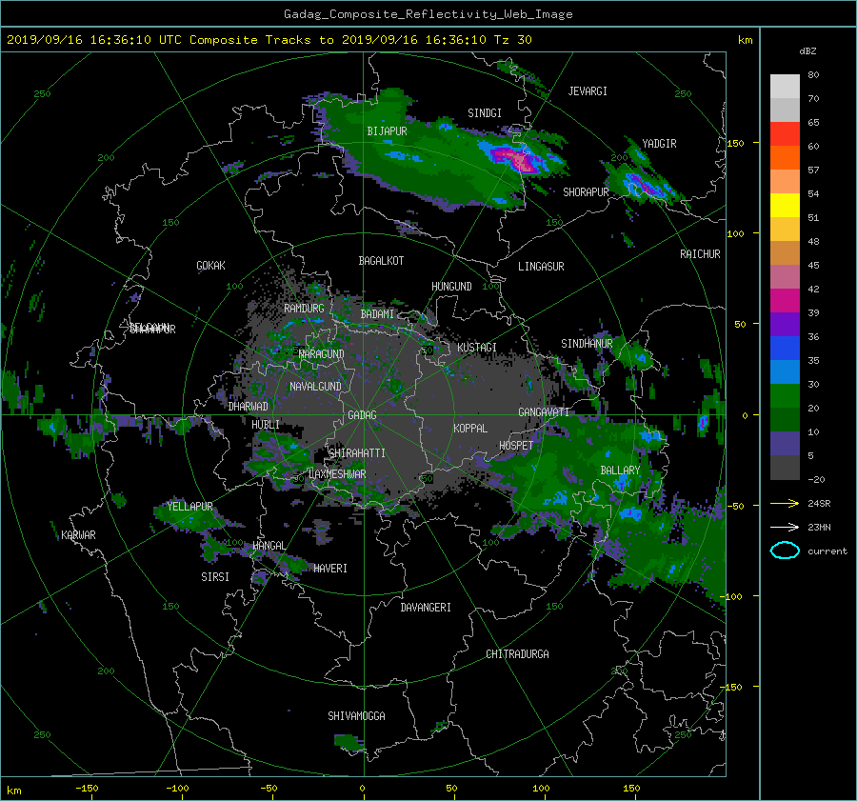Click the NARAGUND city label
The width and height of the screenshot is (857, 801).
(322, 354)
